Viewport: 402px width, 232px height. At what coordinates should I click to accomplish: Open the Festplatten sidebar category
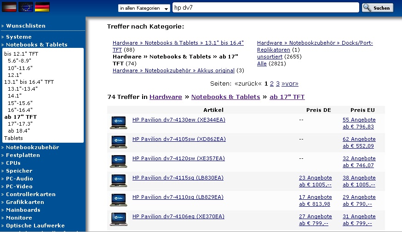[x=23, y=155]
